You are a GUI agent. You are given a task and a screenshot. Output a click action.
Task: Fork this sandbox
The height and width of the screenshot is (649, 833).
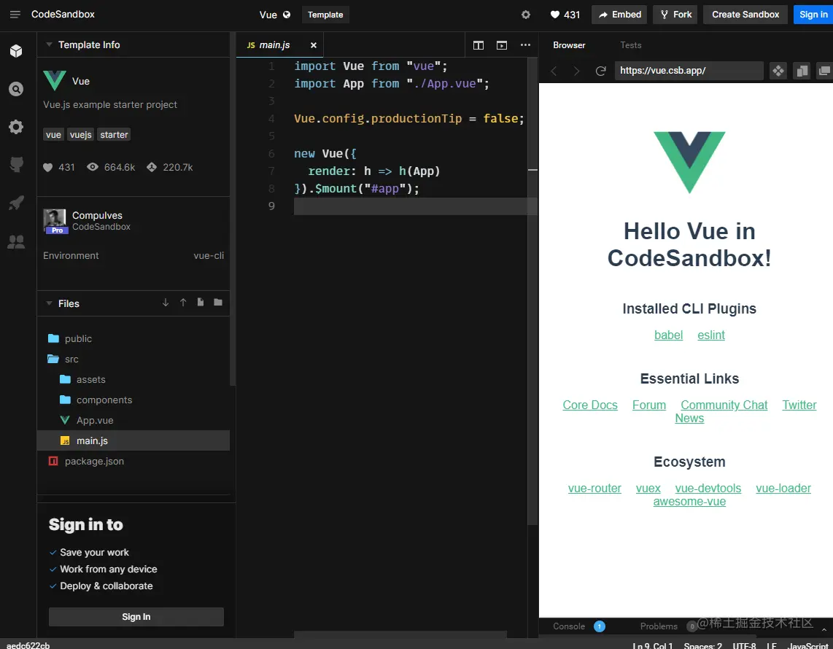click(x=675, y=15)
